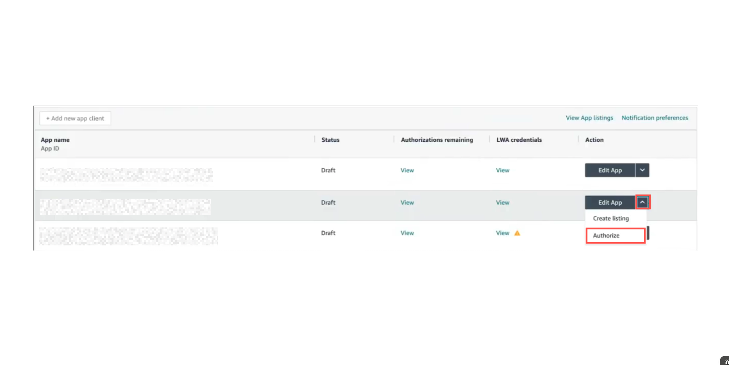
Task: View LWA credentials for the second app
Action: point(502,202)
